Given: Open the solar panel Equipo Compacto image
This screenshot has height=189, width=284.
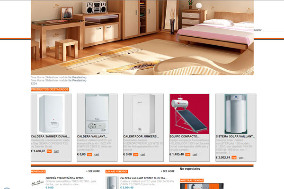Looking at the screenshot, I should pos(189,114).
